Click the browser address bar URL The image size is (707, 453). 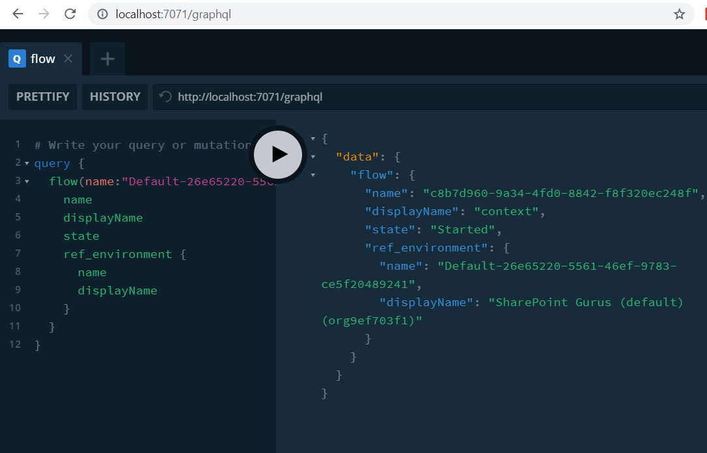[x=173, y=14]
